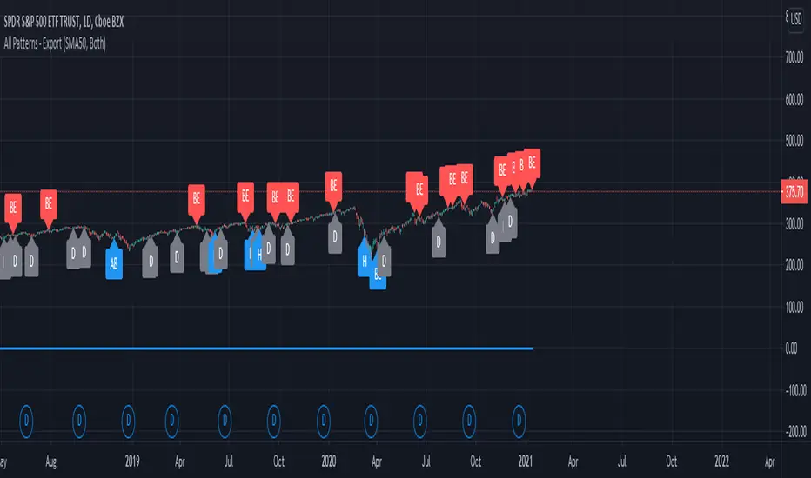Click the dotted red current price line
Image resolution: width=811 pixels, height=478 pixels.
[391, 192]
